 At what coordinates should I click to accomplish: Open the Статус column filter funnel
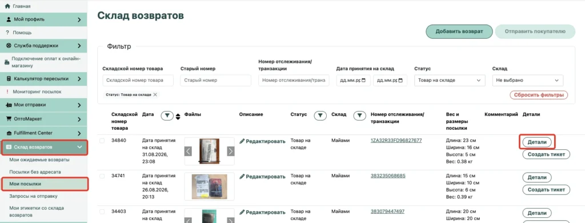[x=320, y=116]
